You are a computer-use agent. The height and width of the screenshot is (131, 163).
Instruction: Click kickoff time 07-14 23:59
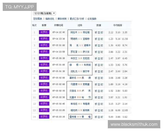[x=59, y=52]
